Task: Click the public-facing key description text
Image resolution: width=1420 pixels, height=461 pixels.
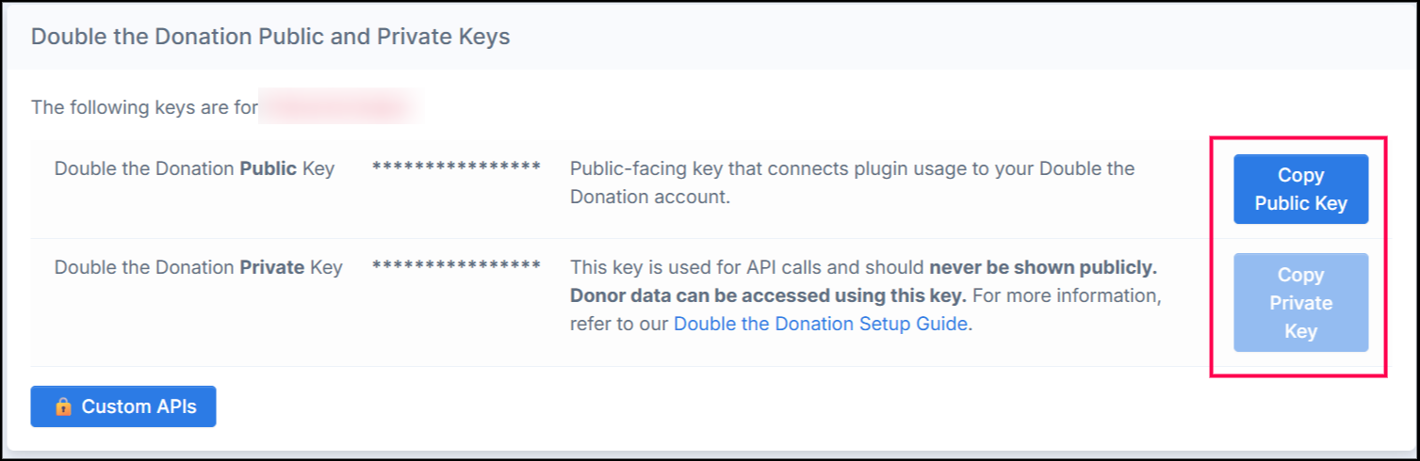Action: point(852,183)
